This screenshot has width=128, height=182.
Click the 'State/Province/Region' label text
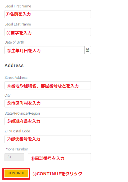click(22, 113)
